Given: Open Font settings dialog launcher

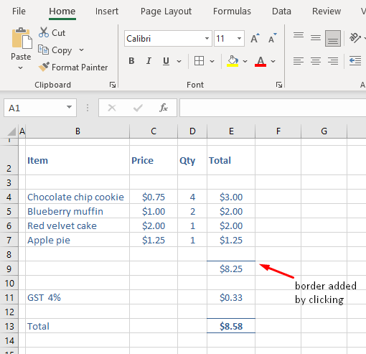Looking at the screenshot, I should (x=278, y=85).
